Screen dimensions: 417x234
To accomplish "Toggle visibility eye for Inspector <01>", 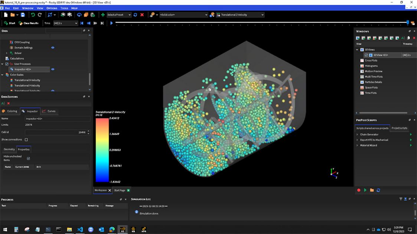I will click(x=53, y=69).
